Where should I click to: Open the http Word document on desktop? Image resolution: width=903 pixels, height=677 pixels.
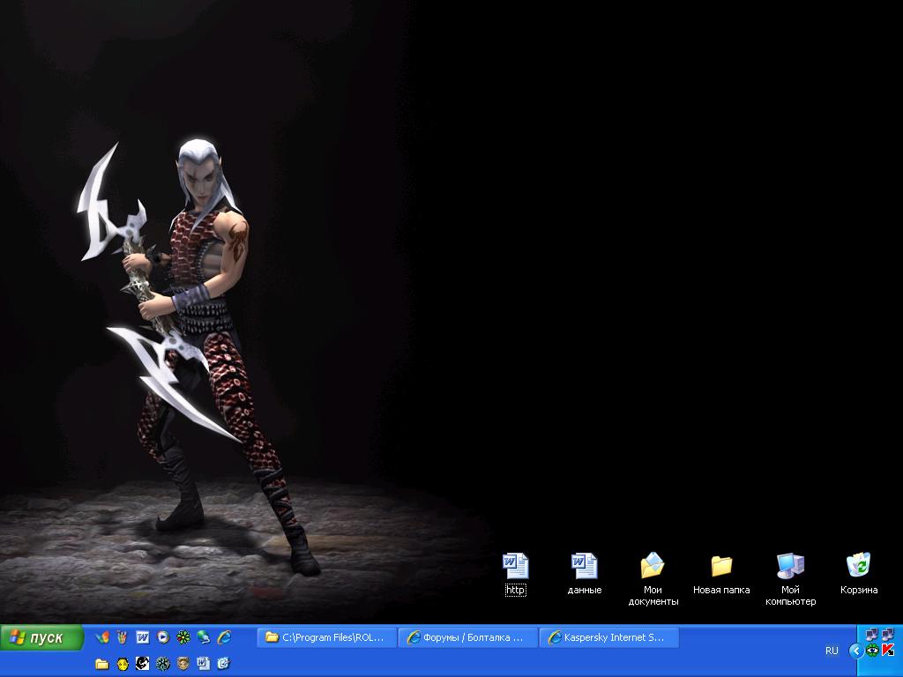(x=515, y=566)
